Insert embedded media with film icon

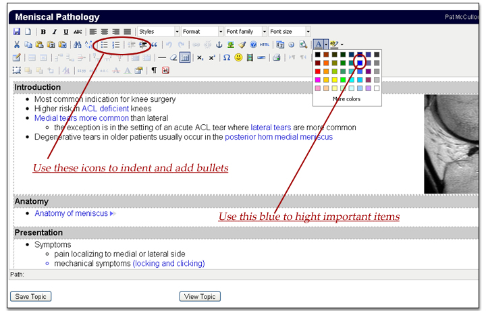pos(250,57)
